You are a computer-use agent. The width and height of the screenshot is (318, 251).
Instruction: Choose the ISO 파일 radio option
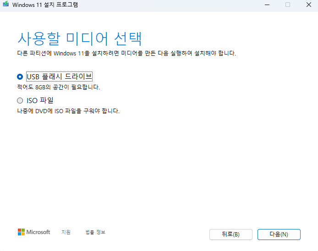click(20, 101)
